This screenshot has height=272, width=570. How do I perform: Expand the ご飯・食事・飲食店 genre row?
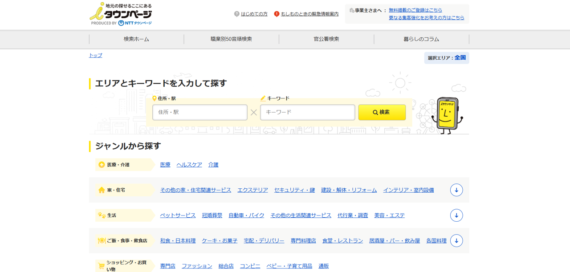pos(456,241)
